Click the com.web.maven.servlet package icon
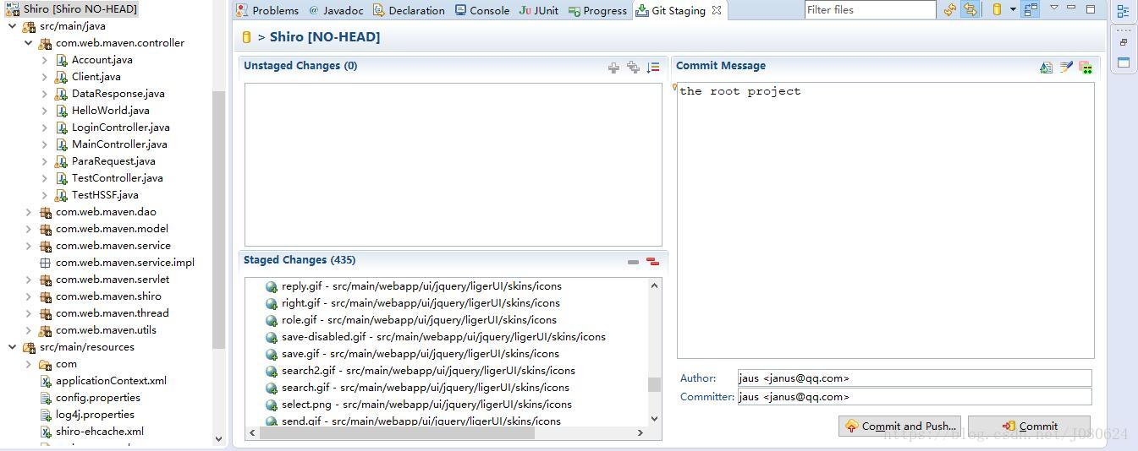This screenshot has height=451, width=1138. 46,280
